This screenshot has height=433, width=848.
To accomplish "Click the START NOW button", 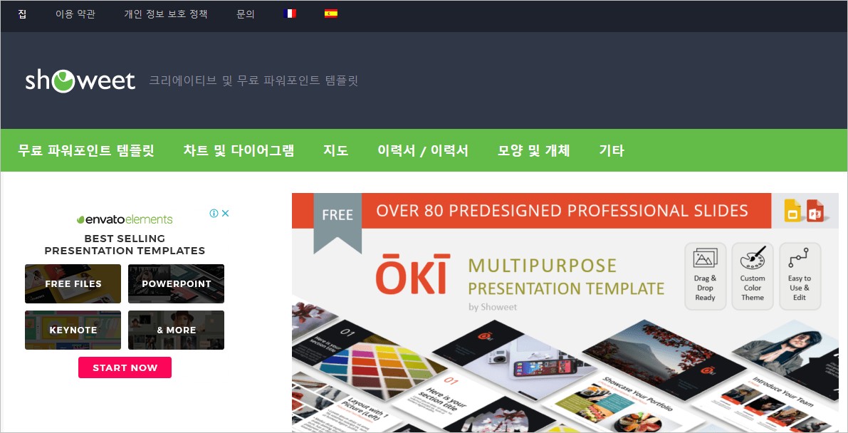I will [x=125, y=367].
